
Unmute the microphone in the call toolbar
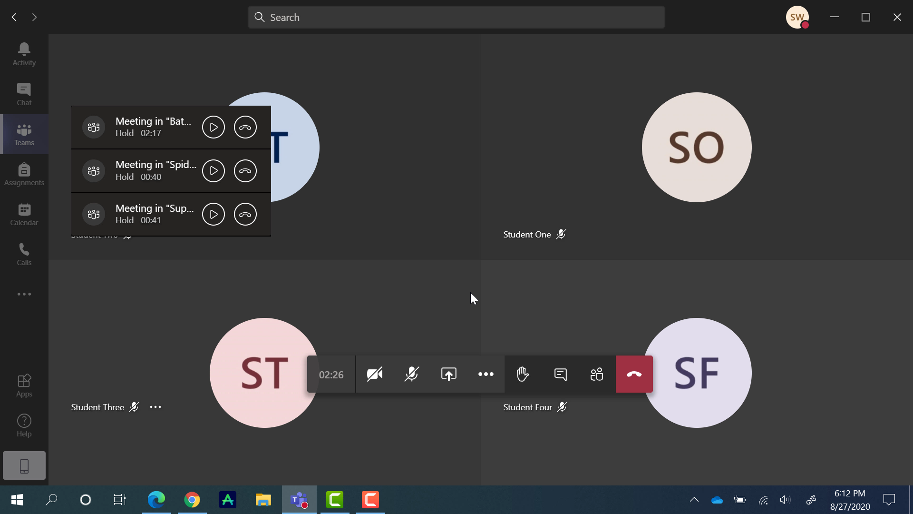click(412, 374)
